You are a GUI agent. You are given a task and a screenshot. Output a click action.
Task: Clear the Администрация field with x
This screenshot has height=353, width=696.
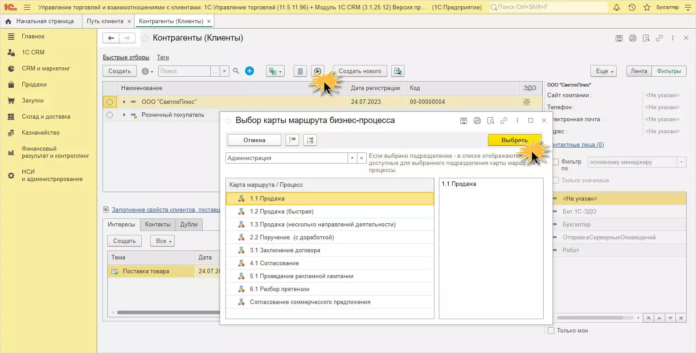point(361,158)
